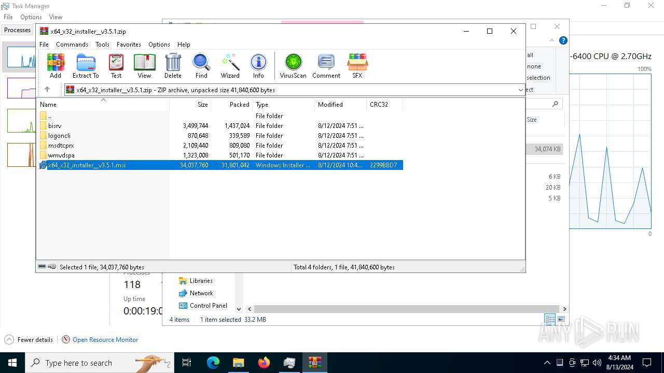Select Network in Explorer navigation pane

196,293
